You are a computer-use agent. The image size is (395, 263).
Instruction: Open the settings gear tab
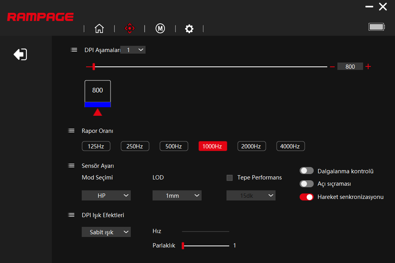coord(189,29)
